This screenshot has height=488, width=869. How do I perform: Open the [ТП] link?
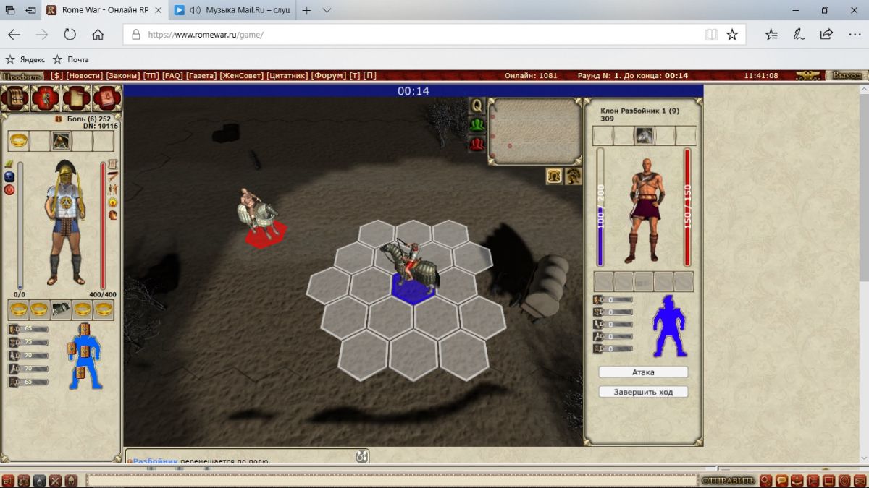click(151, 75)
